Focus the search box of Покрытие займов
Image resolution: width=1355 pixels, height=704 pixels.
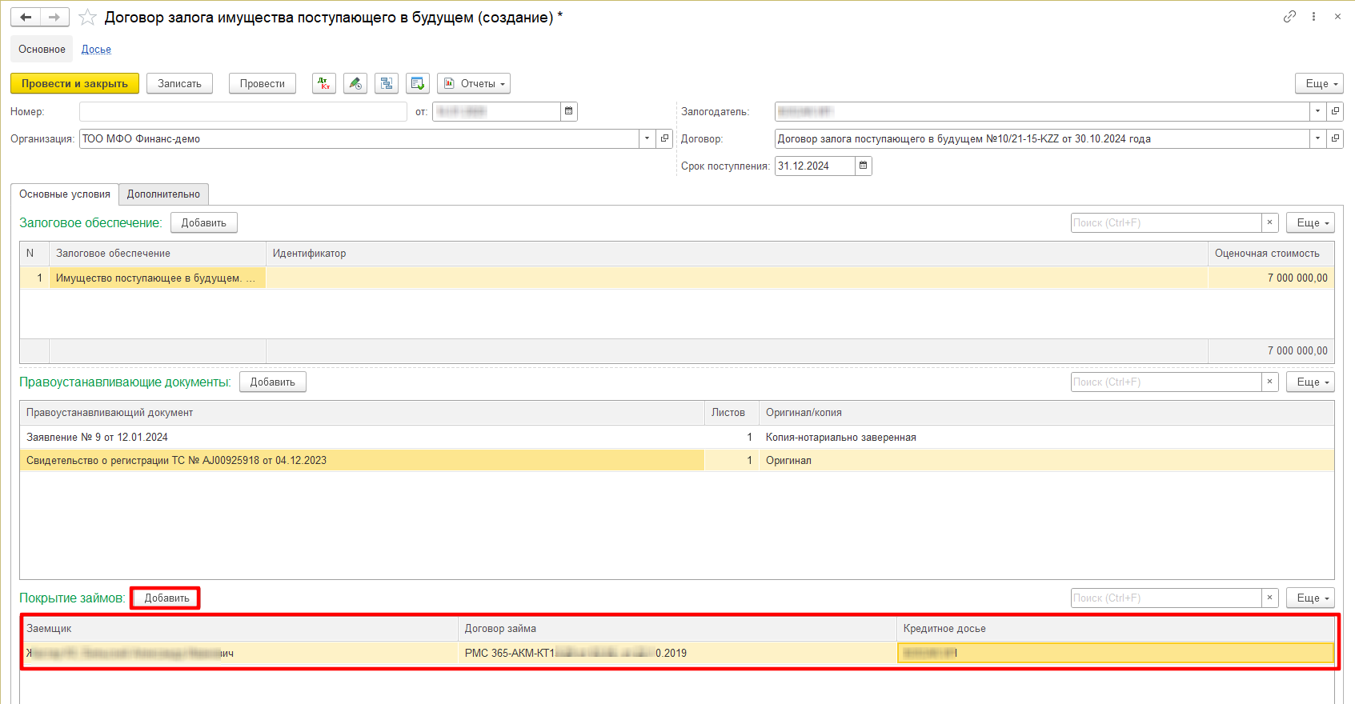click(1166, 598)
